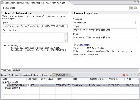Select the 已配置的测试用例 tree row

pyautogui.click(x=16, y=85)
